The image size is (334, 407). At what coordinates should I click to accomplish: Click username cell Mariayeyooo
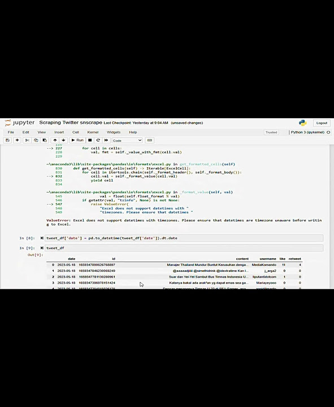(x=266, y=283)
